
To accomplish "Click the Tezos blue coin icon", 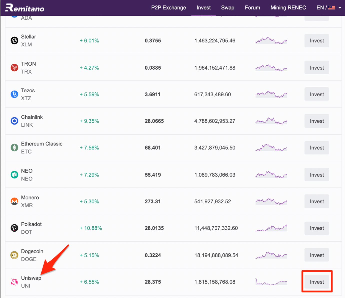I will click(x=14, y=94).
